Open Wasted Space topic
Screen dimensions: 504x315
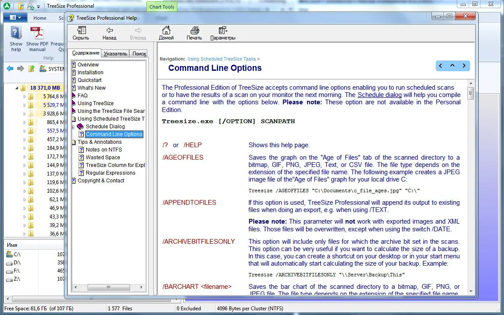pyautogui.click(x=103, y=157)
